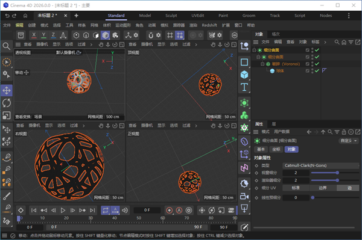Switch to the 场次 tab beside 对象
Viewport: 362px width, 240px height.
pos(276,34)
